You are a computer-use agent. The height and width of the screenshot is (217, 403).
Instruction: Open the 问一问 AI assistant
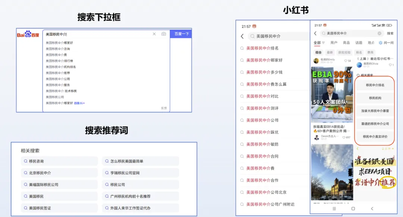[x=386, y=43]
